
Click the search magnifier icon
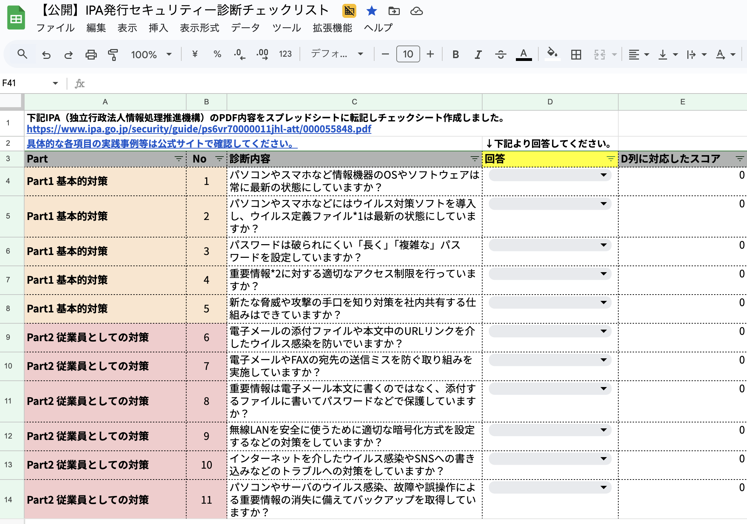22,54
